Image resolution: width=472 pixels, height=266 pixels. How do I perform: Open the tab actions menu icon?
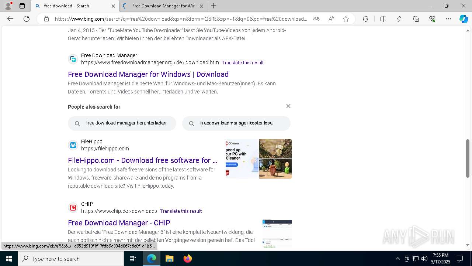(x=22, y=6)
